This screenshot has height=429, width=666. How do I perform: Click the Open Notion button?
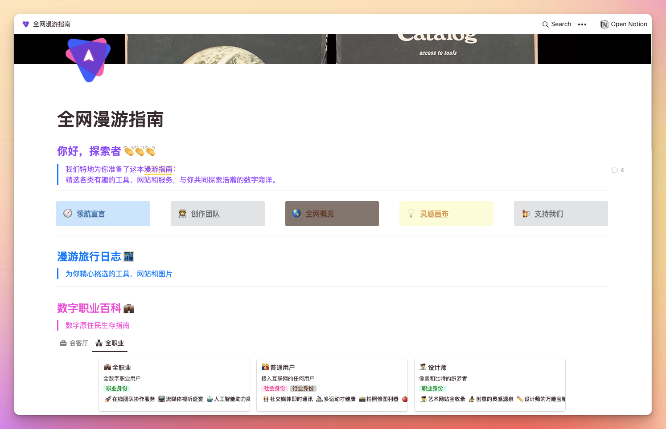pyautogui.click(x=629, y=24)
